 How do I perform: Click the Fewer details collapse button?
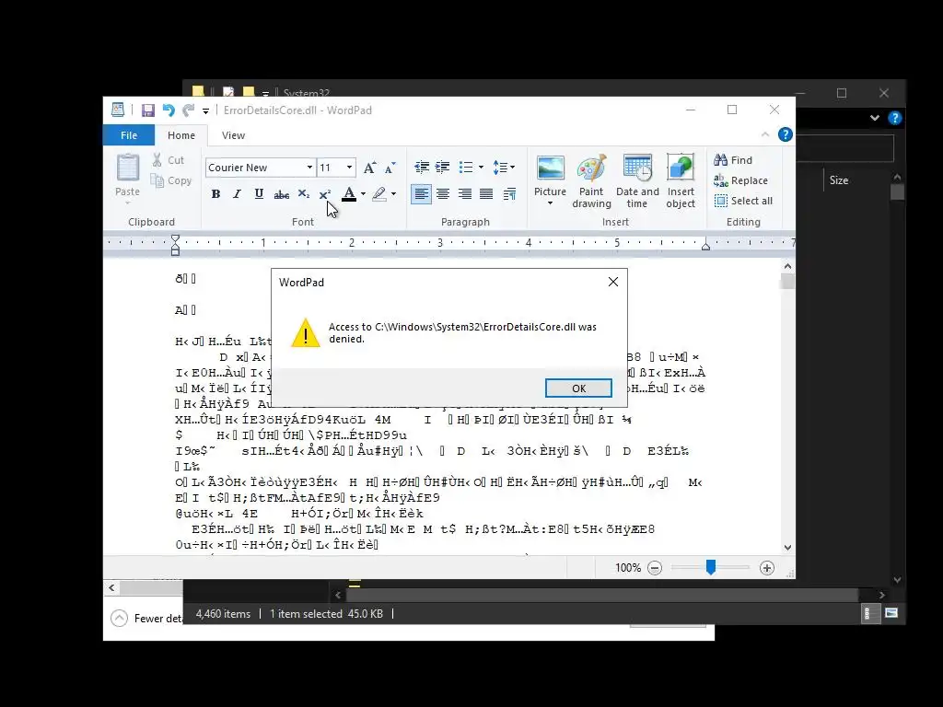[x=120, y=618]
